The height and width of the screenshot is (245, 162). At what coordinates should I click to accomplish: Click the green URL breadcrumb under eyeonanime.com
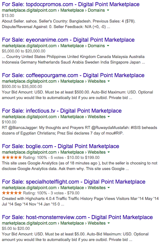[x=53, y=46]
